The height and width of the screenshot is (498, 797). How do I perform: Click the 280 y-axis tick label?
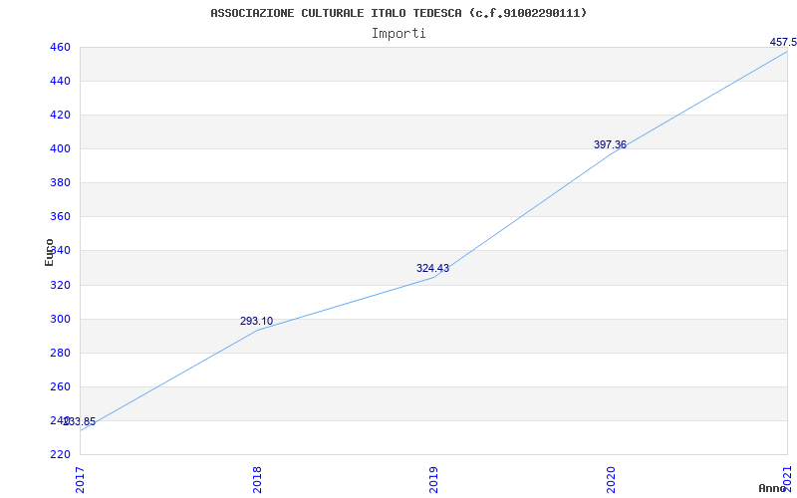[x=60, y=353]
